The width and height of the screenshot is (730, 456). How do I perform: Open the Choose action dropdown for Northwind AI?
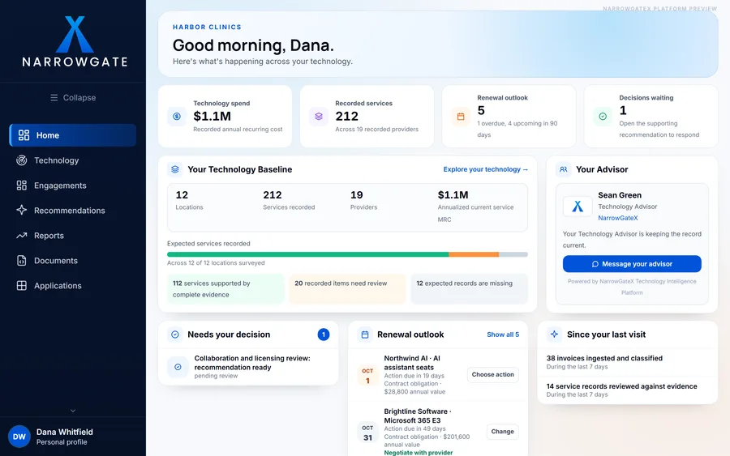click(x=492, y=375)
